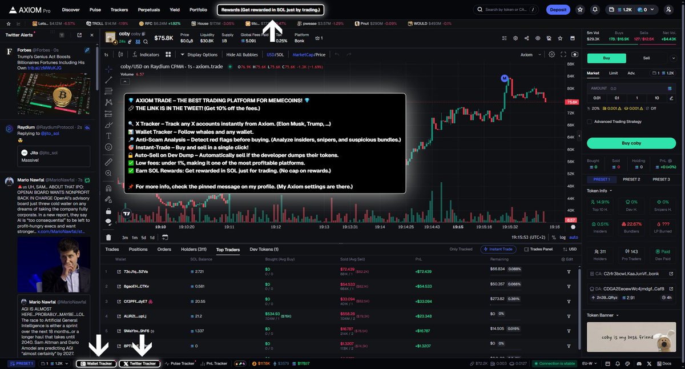Select the 0.01 quick amount
This screenshot has width=685, height=369.
point(598,98)
